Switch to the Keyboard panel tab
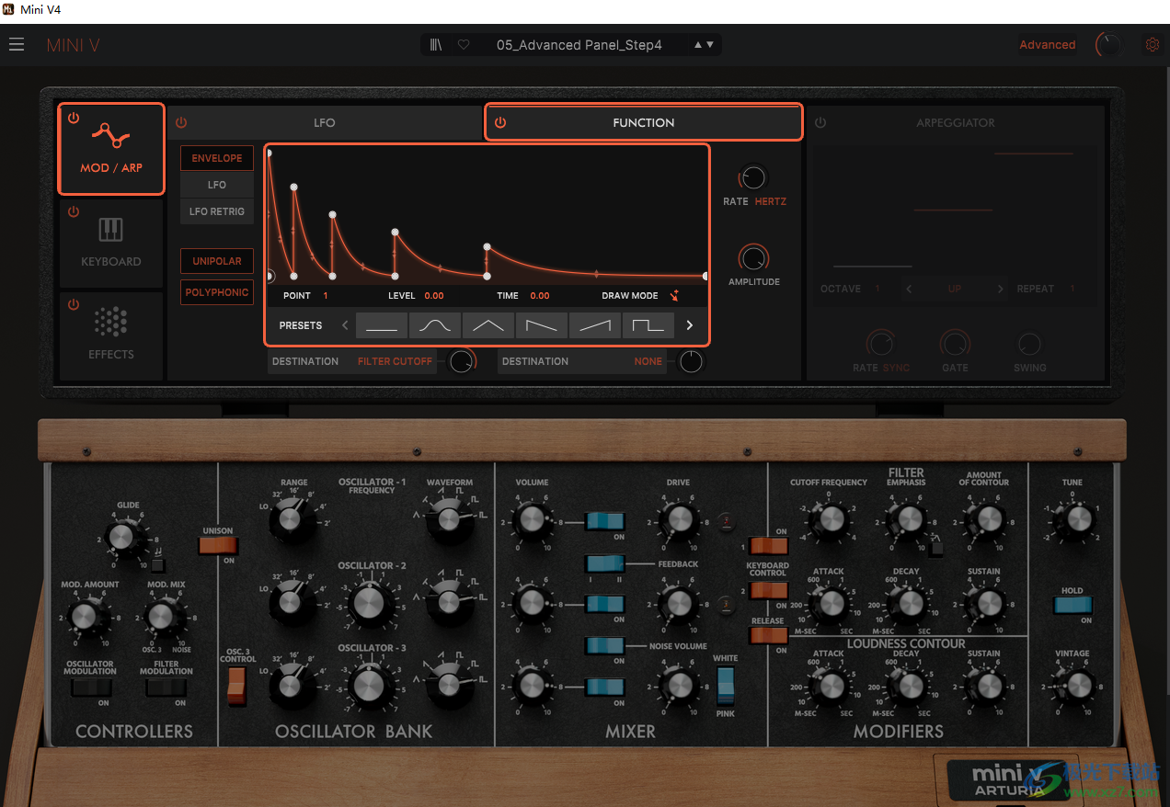Viewport: 1170px width, 807px height. [x=111, y=242]
